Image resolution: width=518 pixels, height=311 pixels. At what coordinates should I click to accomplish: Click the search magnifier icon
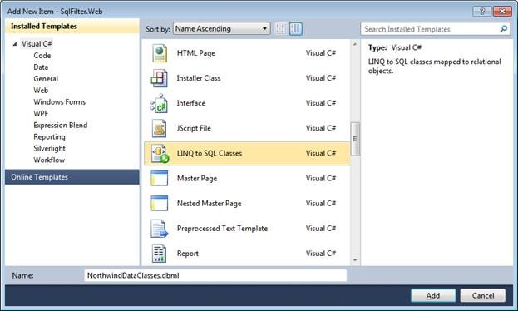pos(503,29)
